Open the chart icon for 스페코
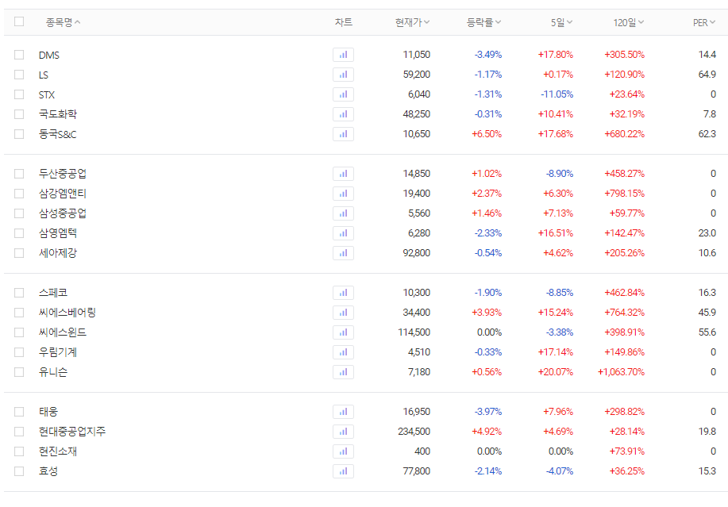This screenshot has width=728, height=507. (343, 293)
